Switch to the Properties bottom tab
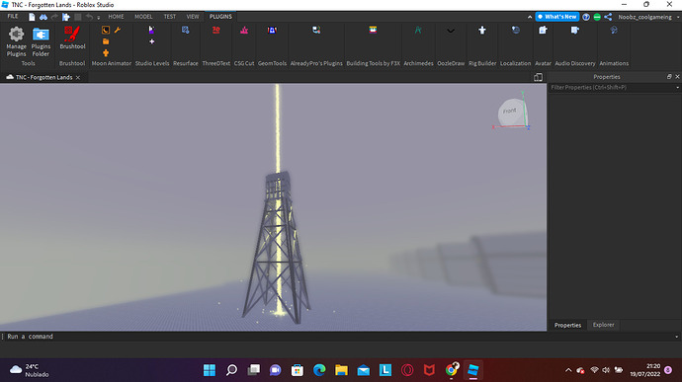 coord(567,325)
